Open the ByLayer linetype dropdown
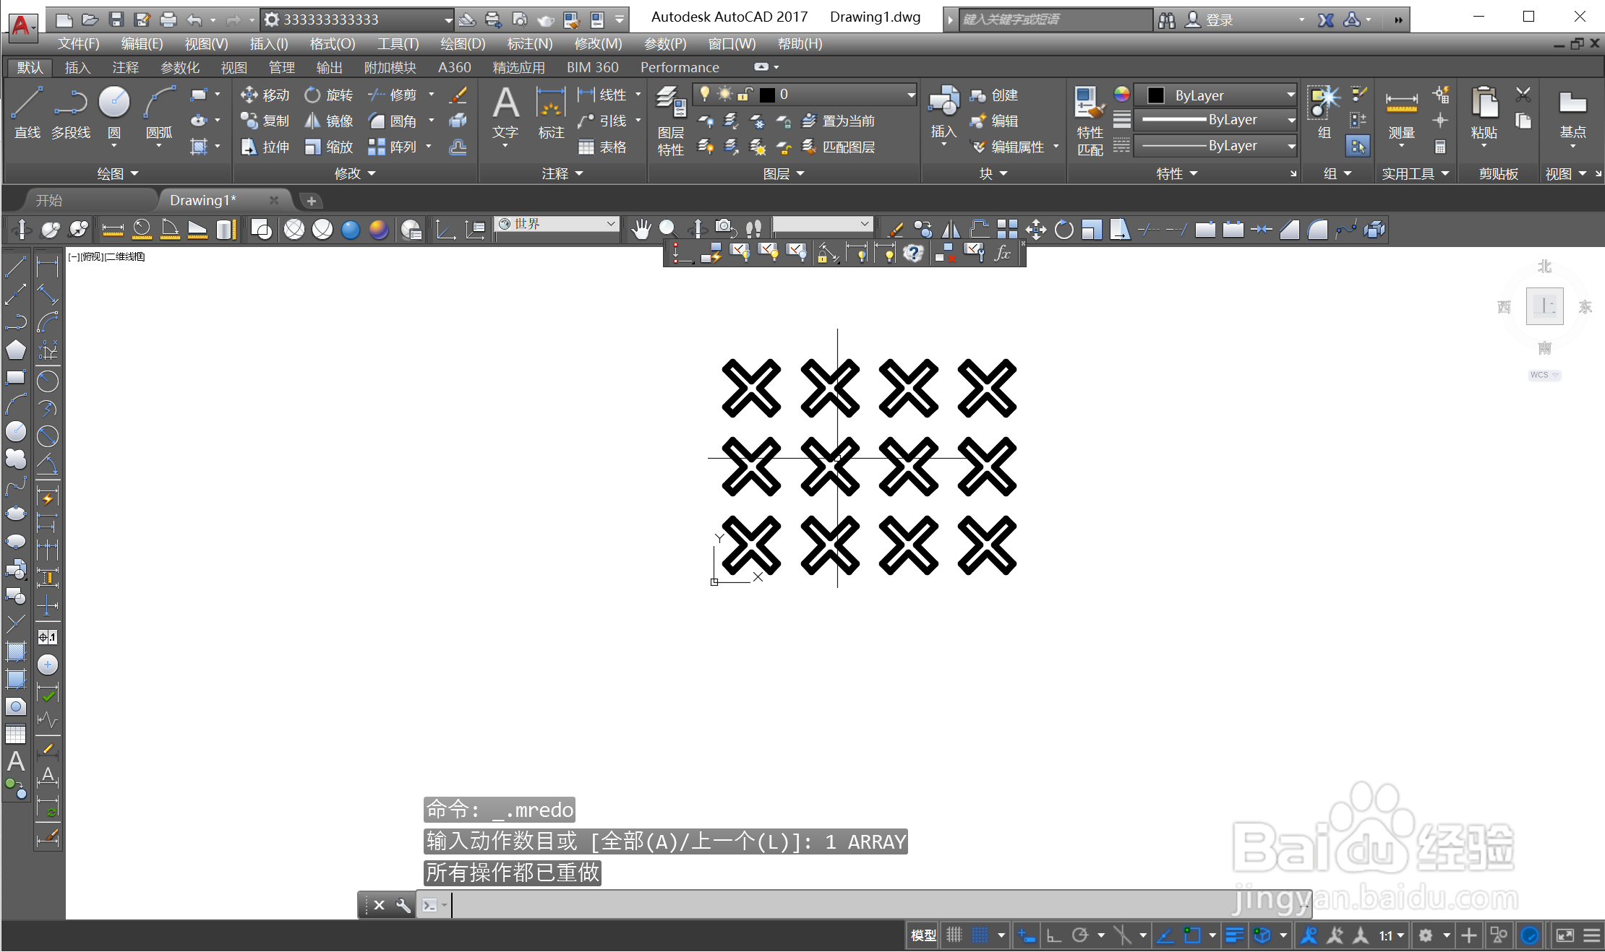 [x=1215, y=146]
